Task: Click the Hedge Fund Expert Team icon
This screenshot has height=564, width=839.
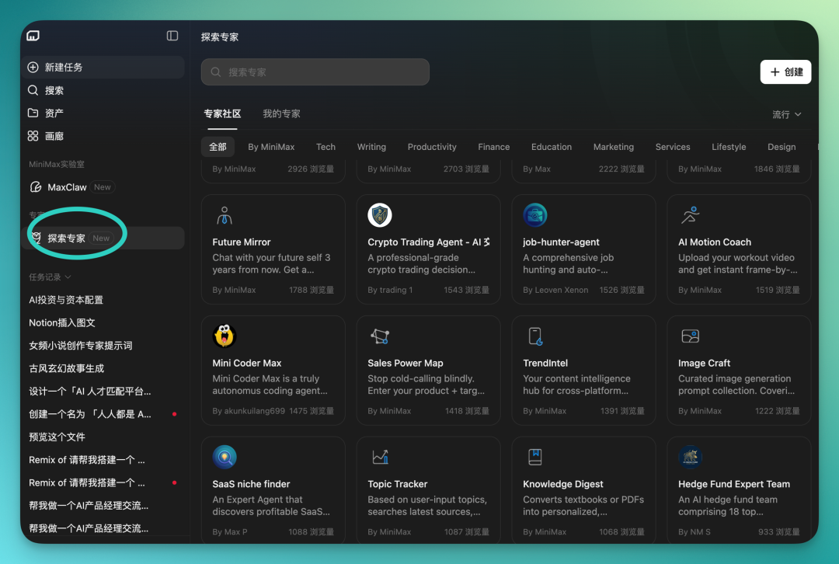Action: point(691,457)
